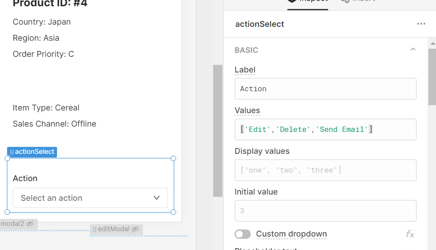Click the hidden-eye icon on modal2
436x250 pixels.
30,224
